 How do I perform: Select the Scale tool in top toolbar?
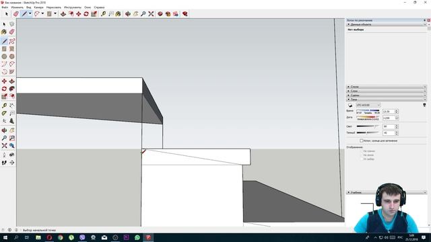click(x=94, y=13)
